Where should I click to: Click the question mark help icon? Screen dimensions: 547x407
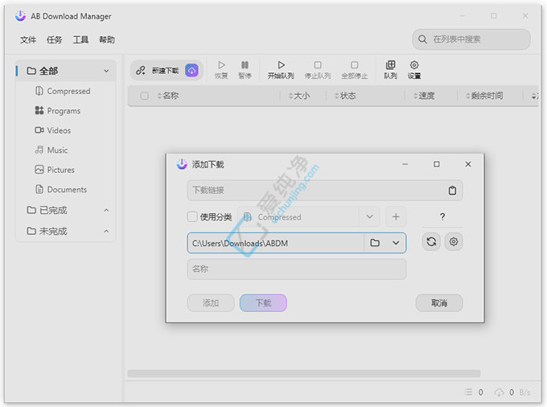click(442, 217)
